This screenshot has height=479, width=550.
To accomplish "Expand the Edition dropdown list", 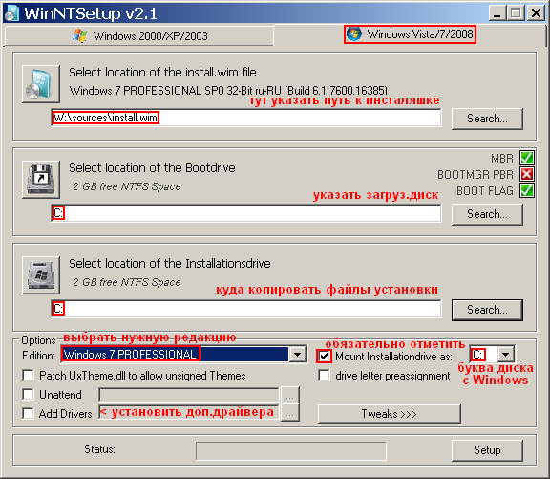I will click(297, 354).
